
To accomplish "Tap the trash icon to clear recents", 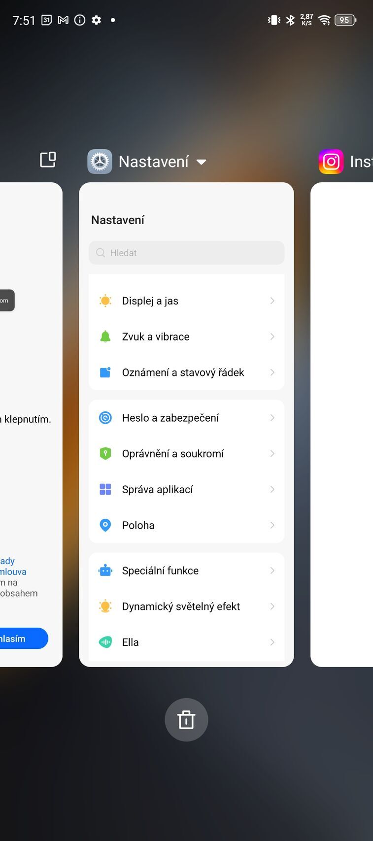I will (186, 720).
